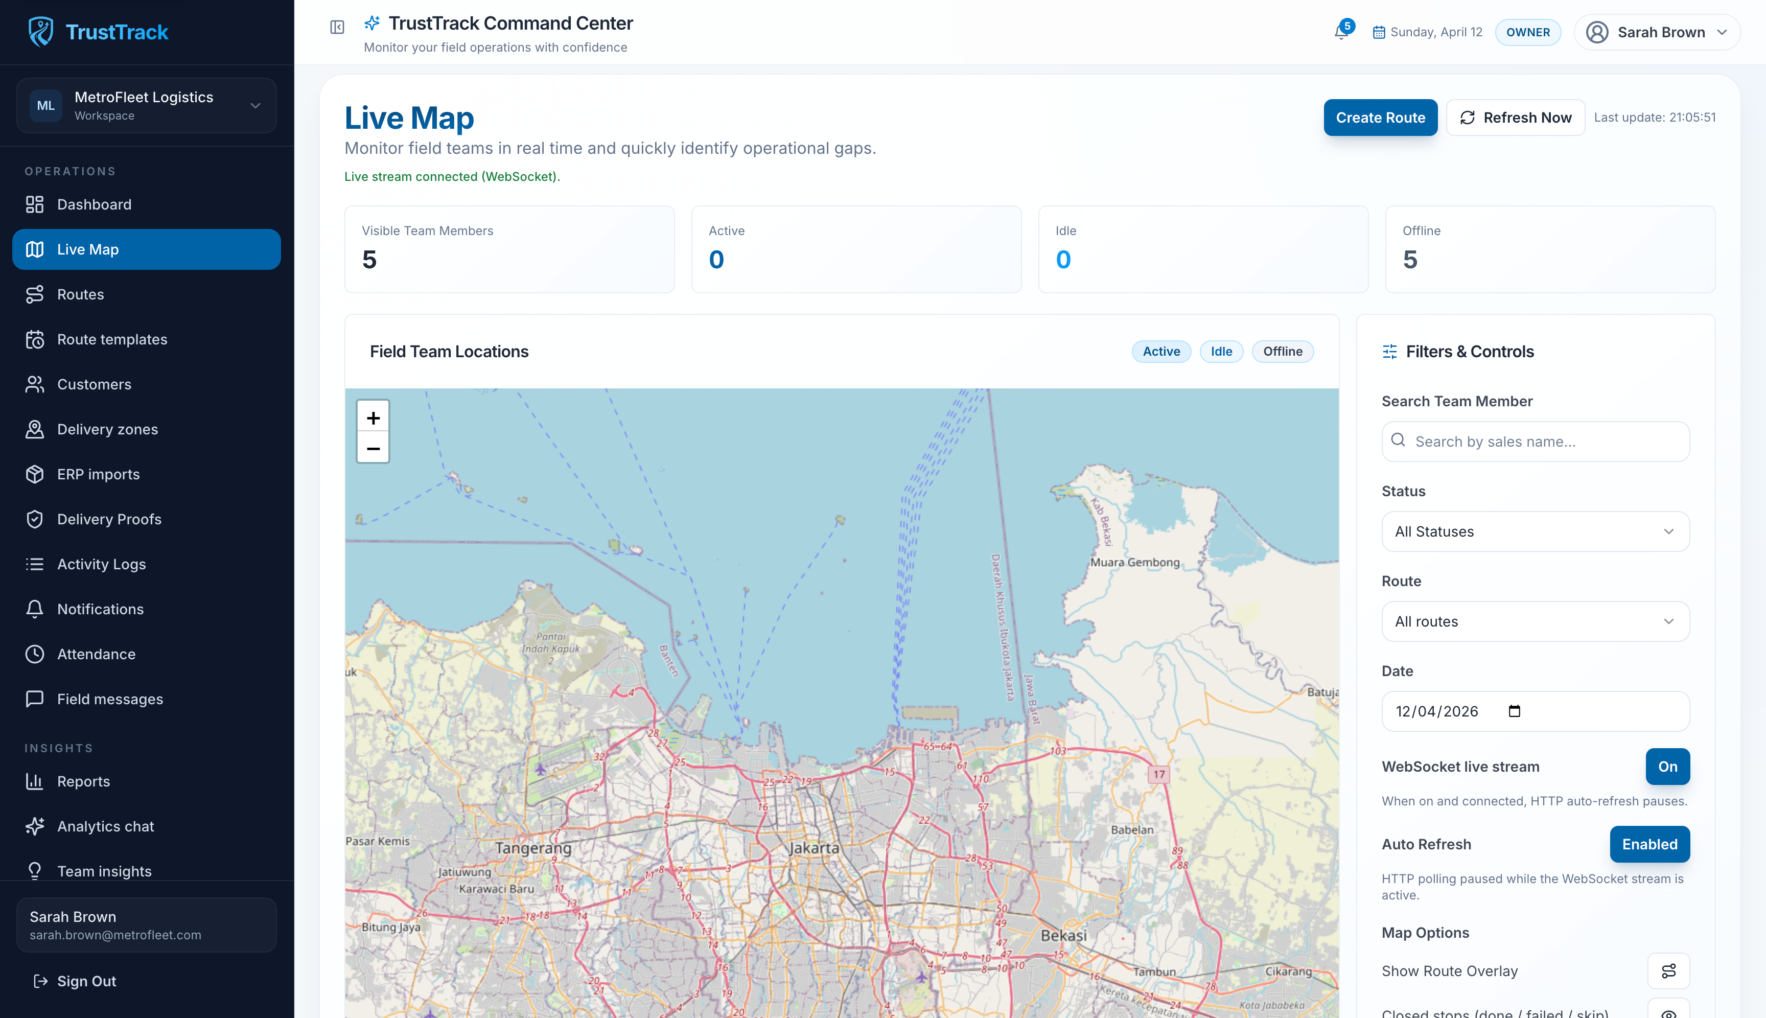Click the Search by sales name field
The height and width of the screenshot is (1018, 1766).
(1536, 441)
